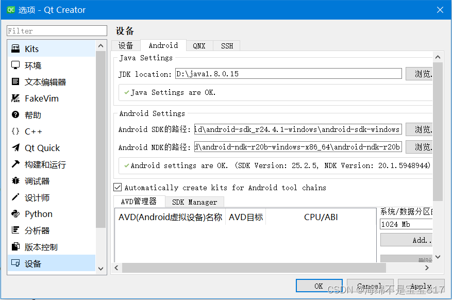The height and width of the screenshot is (300, 452).
Task: Click horizontal scrollbar right arrow
Action: click(x=427, y=268)
